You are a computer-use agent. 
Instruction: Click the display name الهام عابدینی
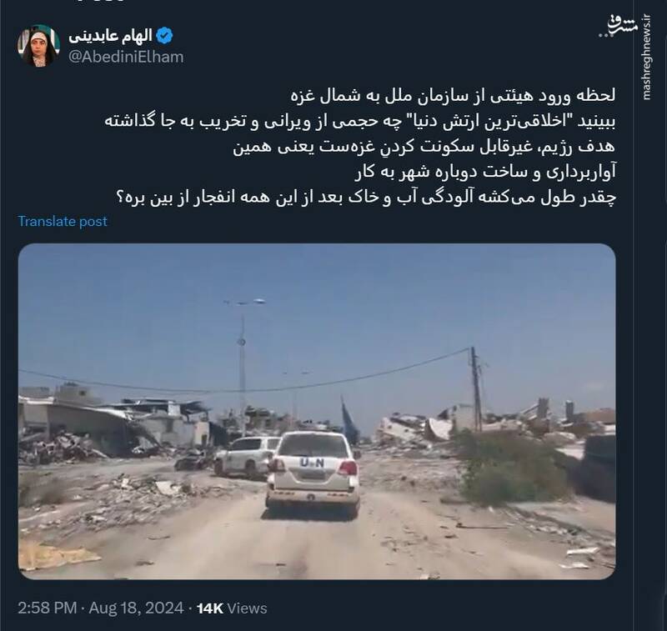pyautogui.click(x=110, y=36)
